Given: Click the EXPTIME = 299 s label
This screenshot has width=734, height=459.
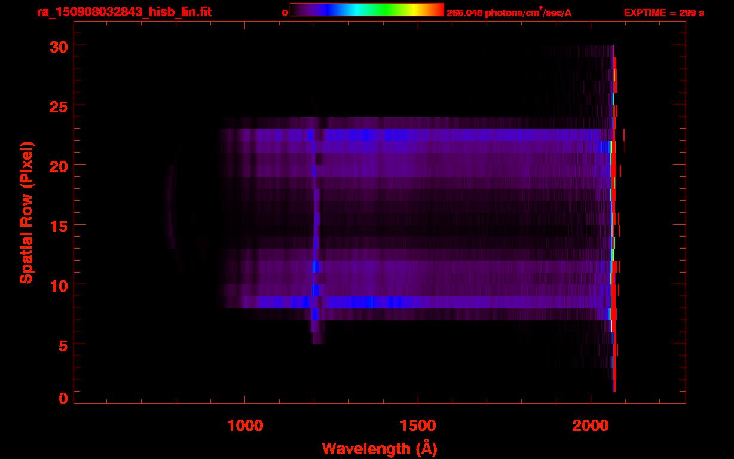Looking at the screenshot, I should click(x=663, y=13).
